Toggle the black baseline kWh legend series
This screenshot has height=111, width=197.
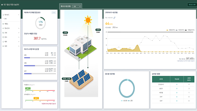[x=190, y=30]
